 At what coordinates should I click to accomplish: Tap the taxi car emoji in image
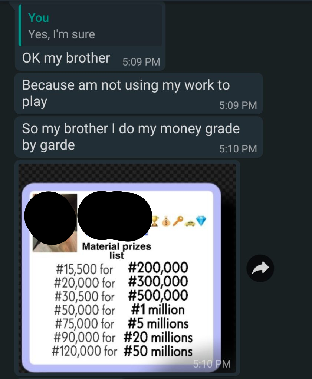190,223
